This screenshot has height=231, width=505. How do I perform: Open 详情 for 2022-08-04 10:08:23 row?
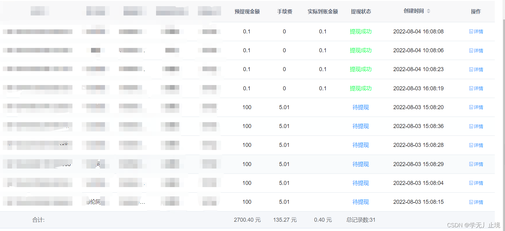click(x=476, y=70)
